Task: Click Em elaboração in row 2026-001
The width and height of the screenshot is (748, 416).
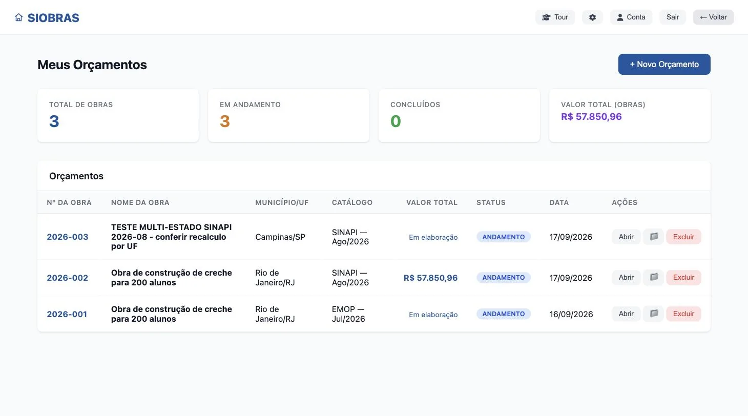Action: 433,315
